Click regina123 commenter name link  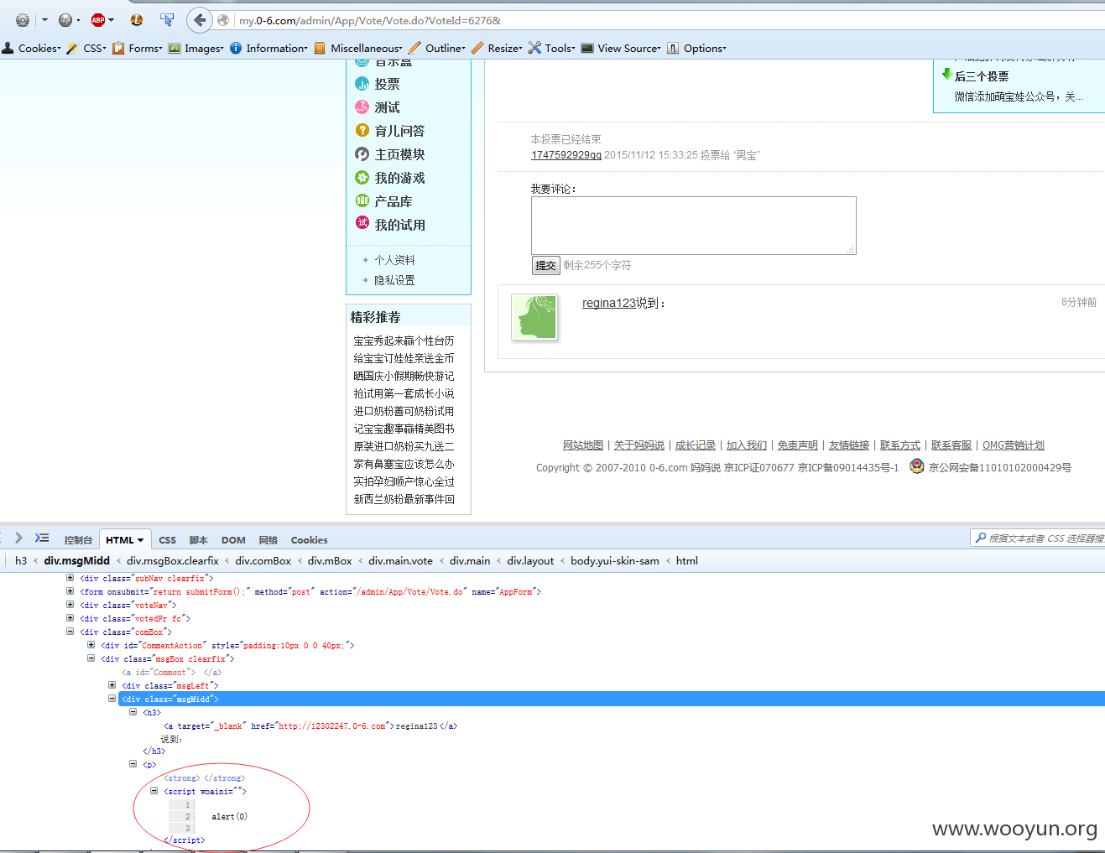pos(609,303)
